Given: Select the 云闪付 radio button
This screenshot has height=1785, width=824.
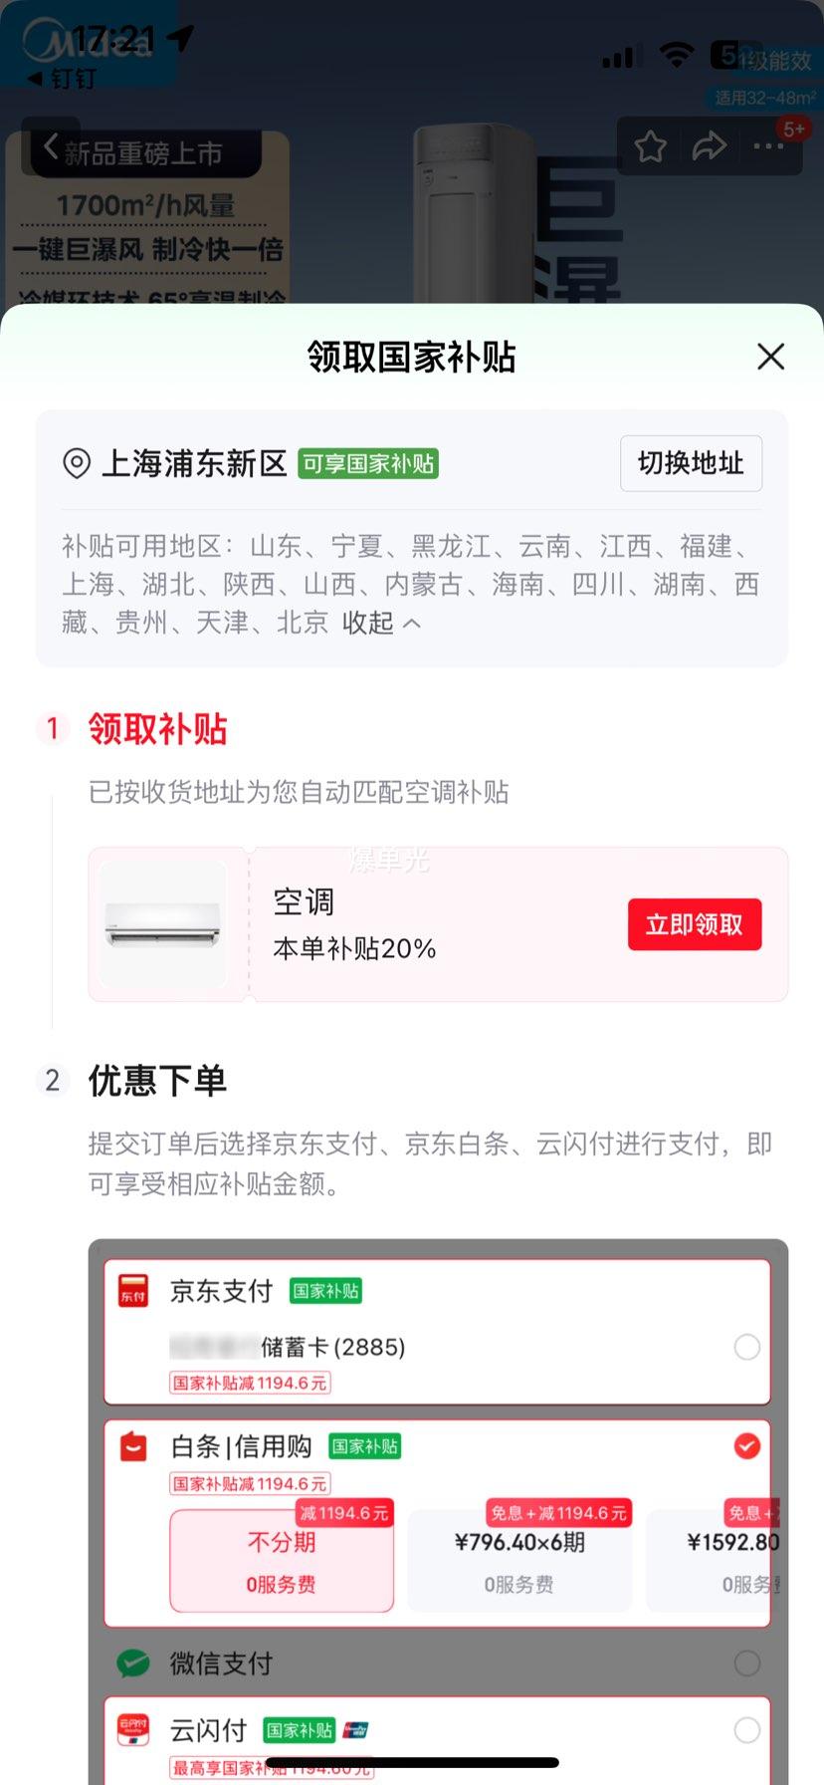Looking at the screenshot, I should coord(746,1730).
